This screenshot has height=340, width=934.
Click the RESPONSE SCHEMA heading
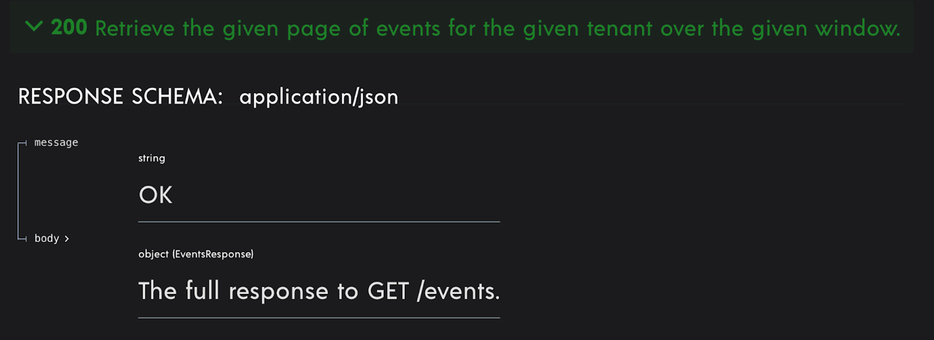(121, 97)
